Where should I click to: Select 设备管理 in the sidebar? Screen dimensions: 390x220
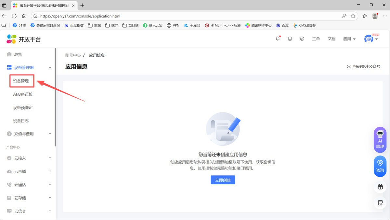[x=21, y=81]
